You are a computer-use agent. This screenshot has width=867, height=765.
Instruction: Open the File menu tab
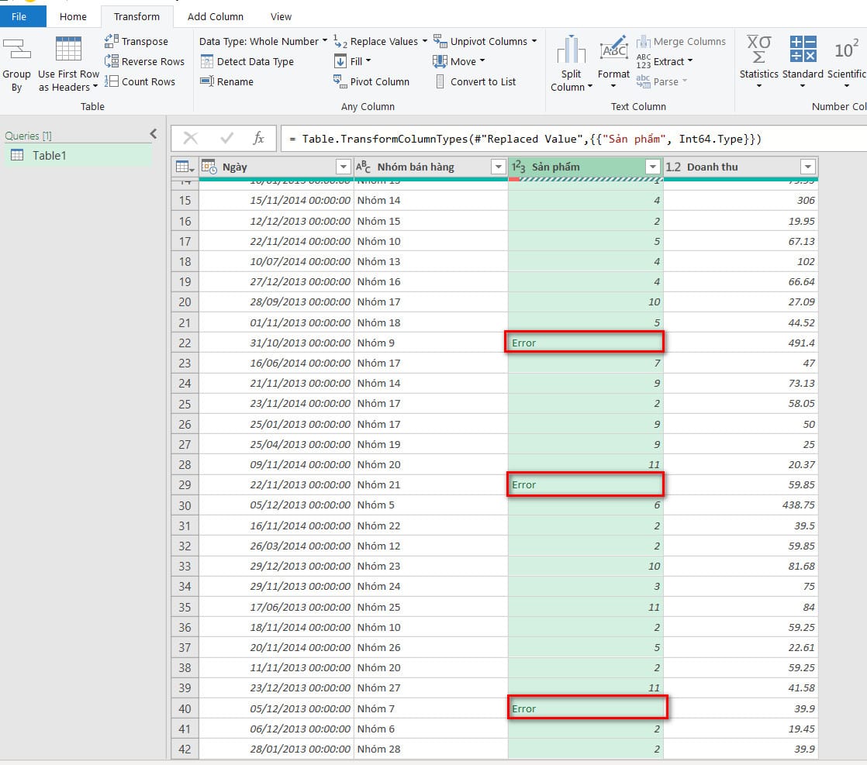(19, 16)
